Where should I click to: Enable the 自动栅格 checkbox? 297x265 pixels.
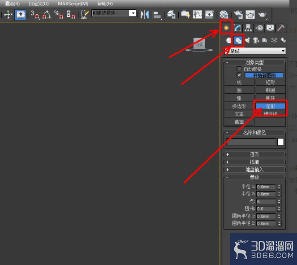click(239, 69)
